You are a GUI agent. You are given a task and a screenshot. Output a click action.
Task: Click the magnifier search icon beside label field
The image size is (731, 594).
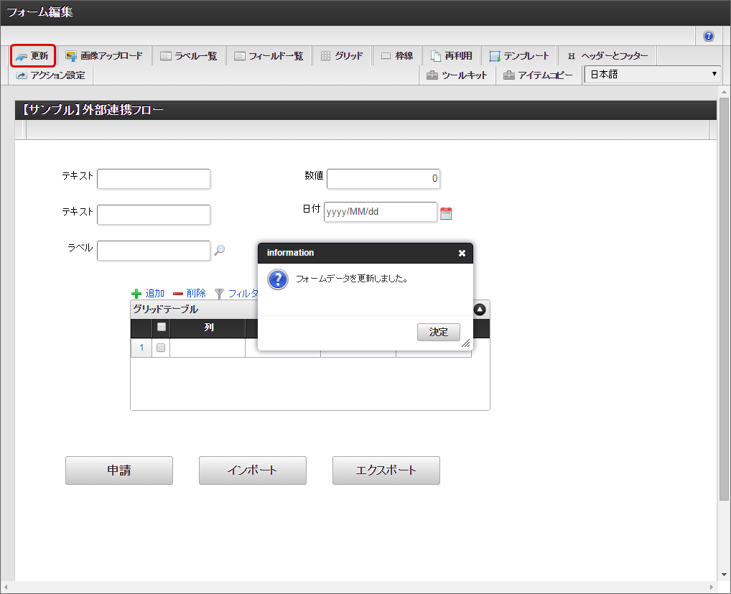tap(220, 250)
